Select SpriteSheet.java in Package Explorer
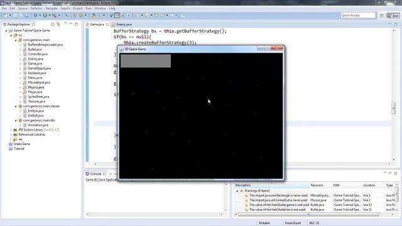Viewport: 402px width, 226px height. point(38,97)
